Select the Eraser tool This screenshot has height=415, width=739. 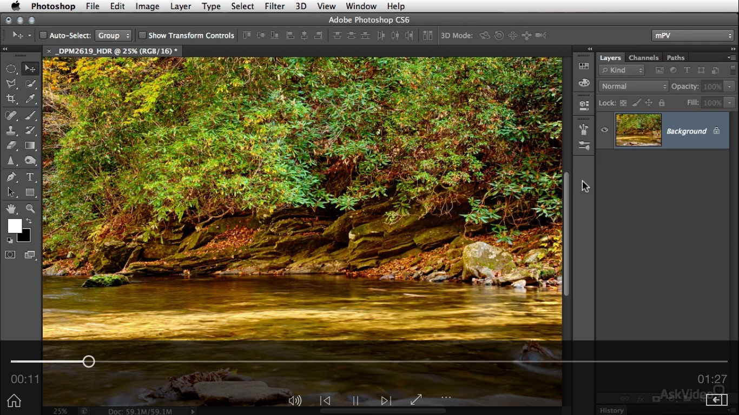pyautogui.click(x=11, y=145)
